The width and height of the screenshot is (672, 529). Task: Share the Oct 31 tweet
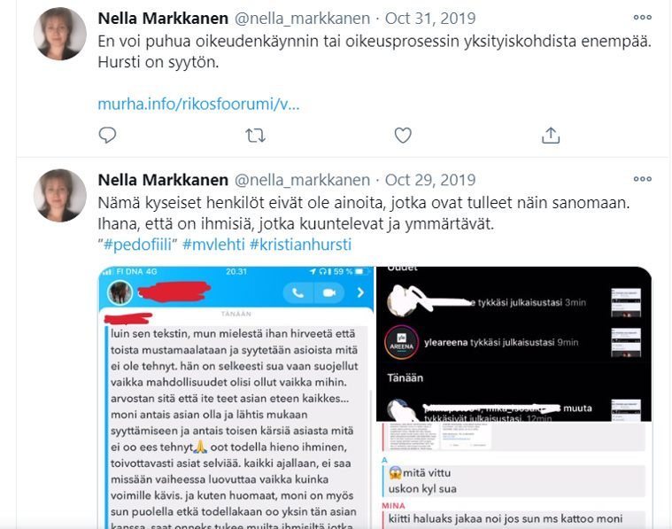pyautogui.click(x=551, y=136)
